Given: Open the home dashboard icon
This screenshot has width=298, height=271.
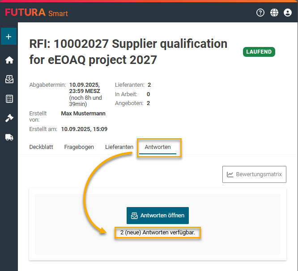Looking at the screenshot, I should (x=9, y=60).
